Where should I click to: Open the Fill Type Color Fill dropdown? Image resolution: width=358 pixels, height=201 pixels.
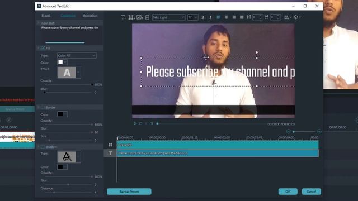pos(77,55)
